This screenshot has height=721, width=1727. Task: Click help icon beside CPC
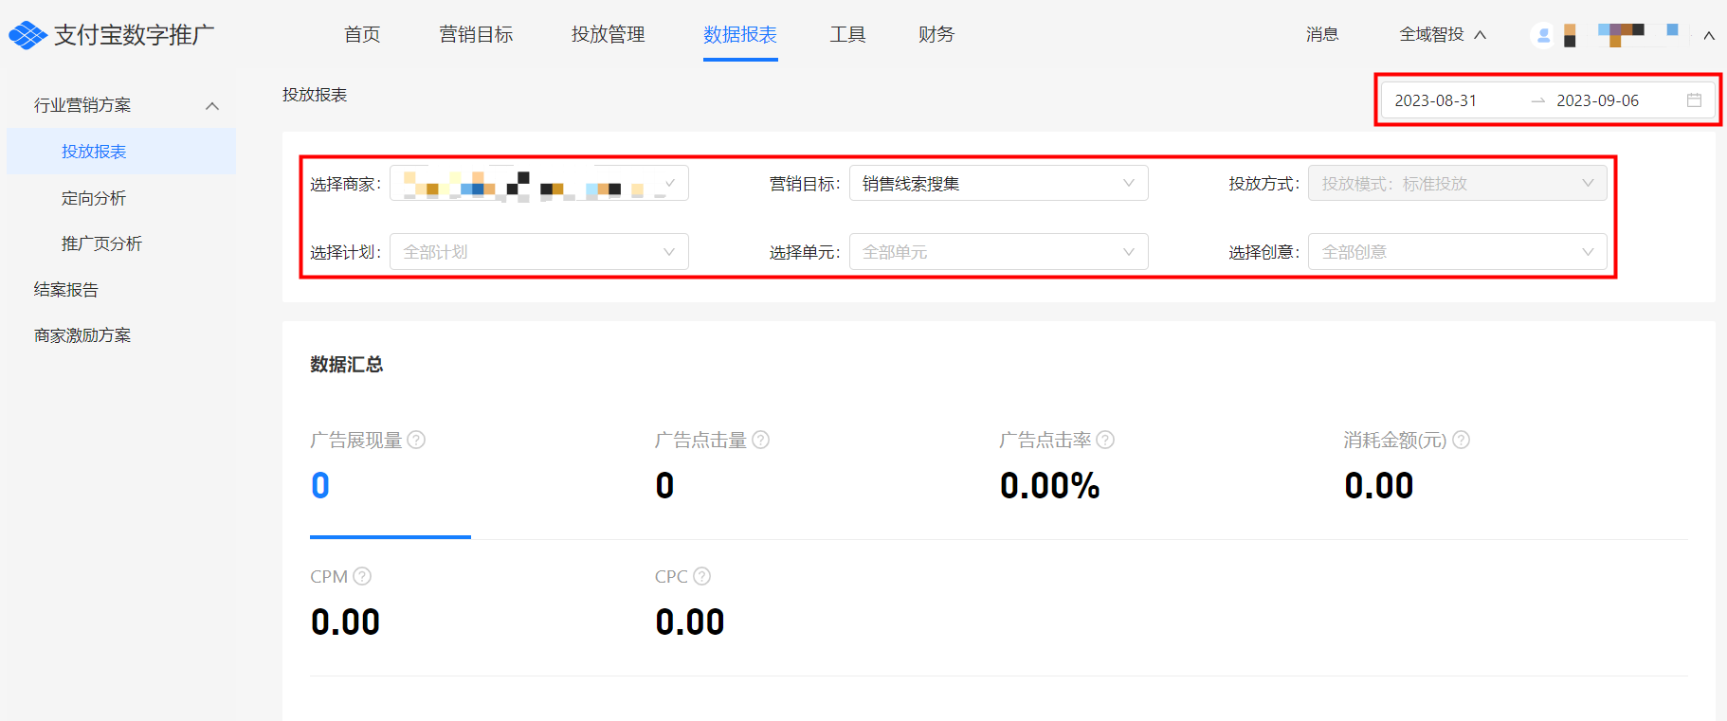[x=701, y=576]
